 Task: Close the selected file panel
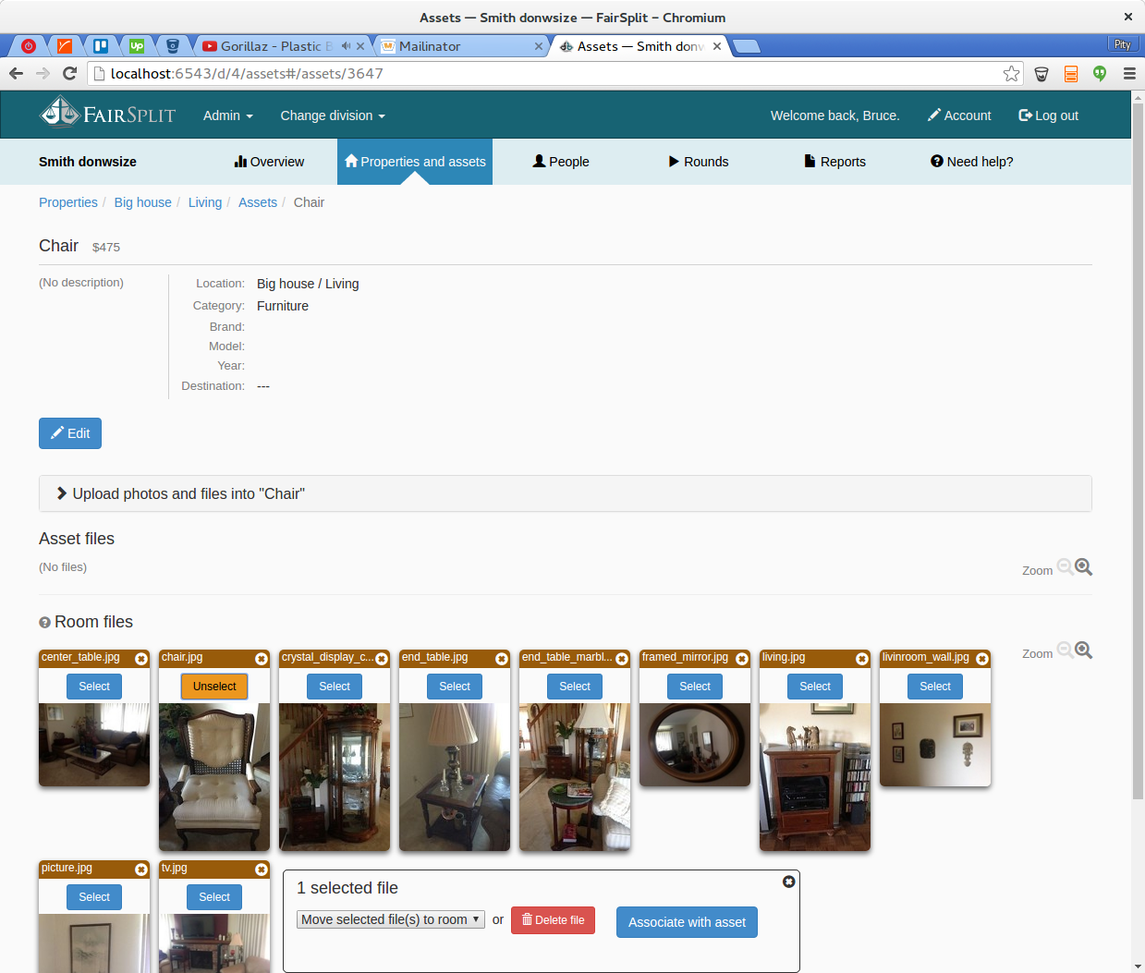click(x=788, y=882)
